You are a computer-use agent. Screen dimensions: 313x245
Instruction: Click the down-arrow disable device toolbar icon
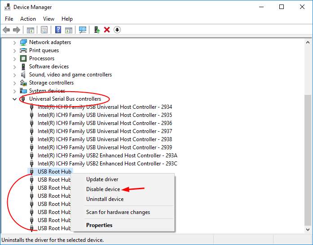point(117,30)
